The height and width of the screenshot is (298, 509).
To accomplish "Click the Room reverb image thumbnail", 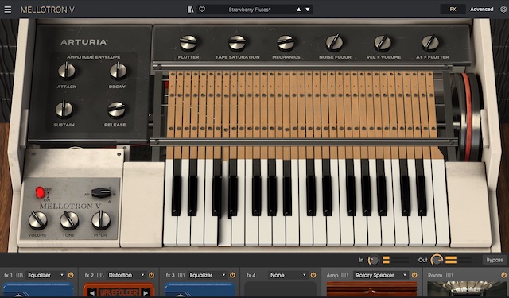I will point(467,289).
